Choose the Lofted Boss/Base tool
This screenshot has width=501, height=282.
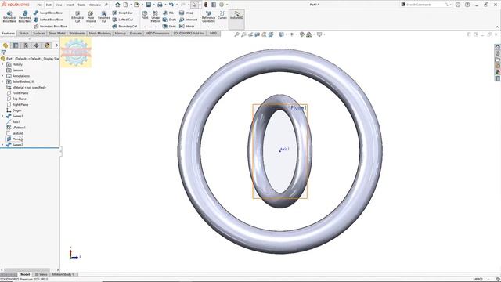tap(48, 20)
